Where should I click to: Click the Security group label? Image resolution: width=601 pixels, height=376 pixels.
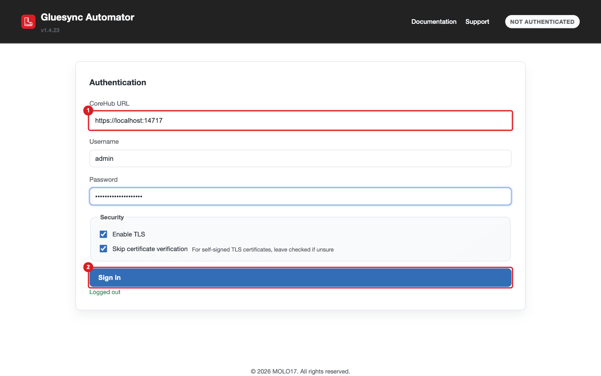click(112, 217)
